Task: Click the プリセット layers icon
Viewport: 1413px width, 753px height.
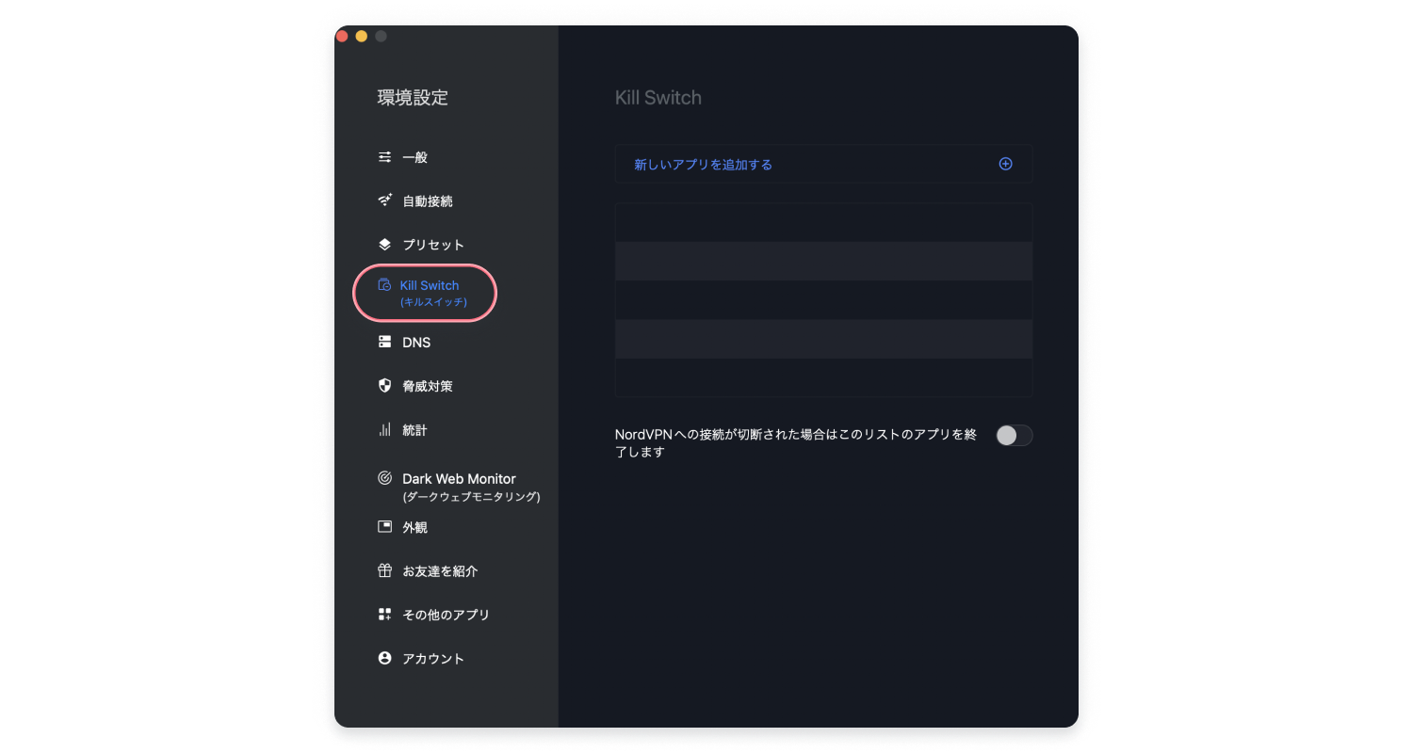Action: [x=384, y=244]
